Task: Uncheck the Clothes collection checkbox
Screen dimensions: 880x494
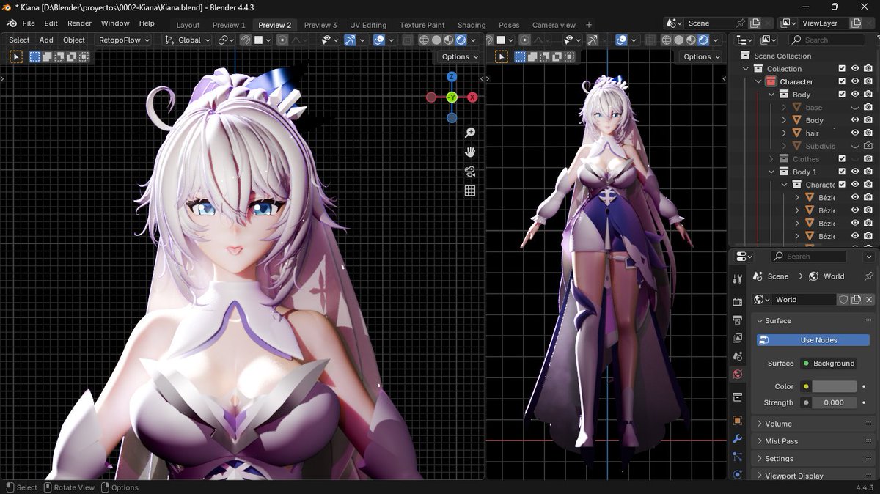Action: (x=842, y=159)
